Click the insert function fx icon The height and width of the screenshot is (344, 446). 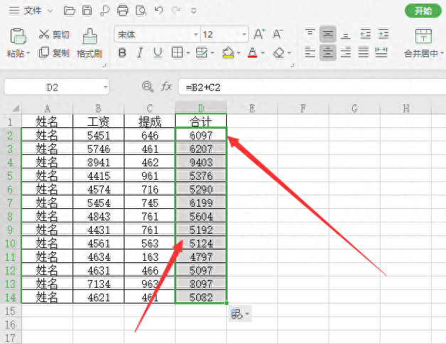tap(166, 87)
